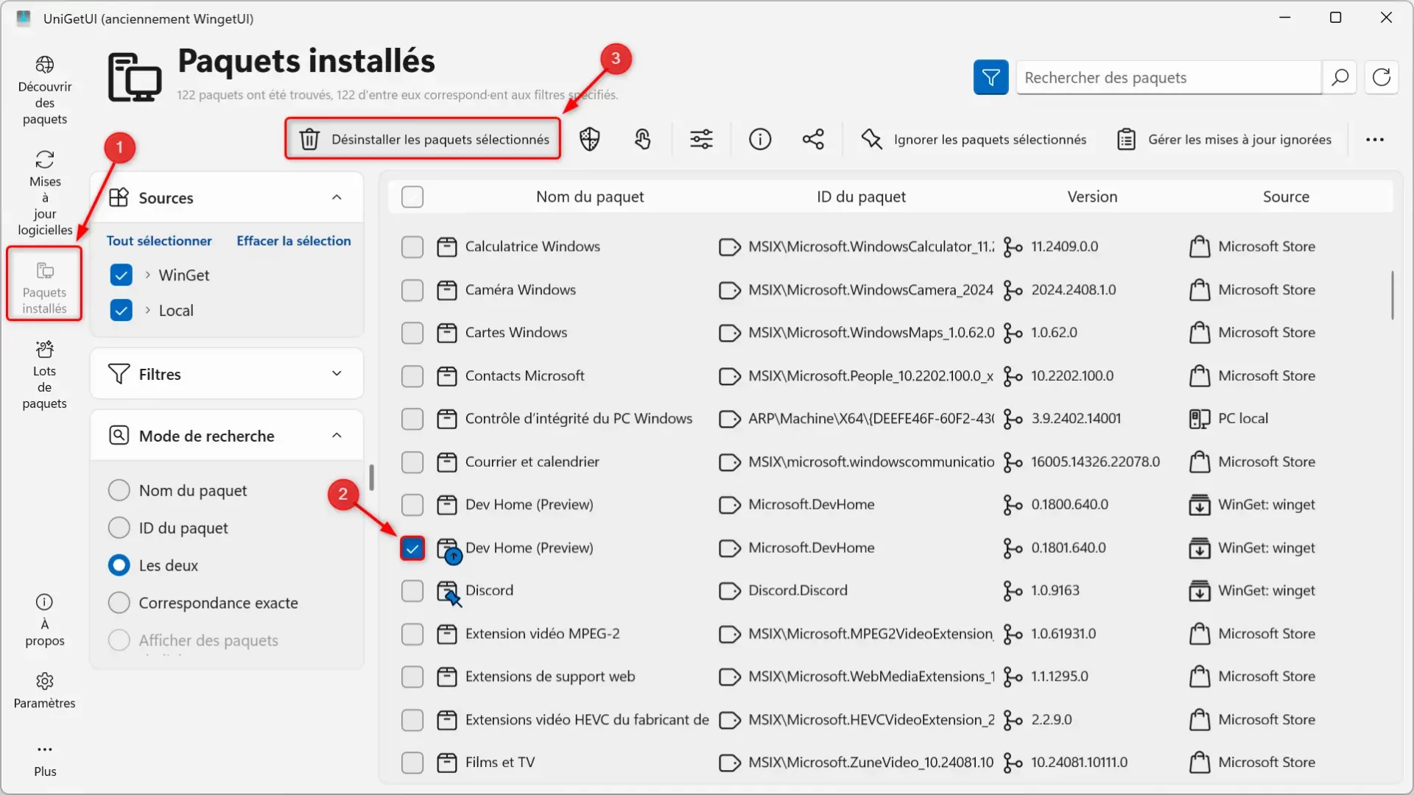
Task: Open installation options sliders icon
Action: point(701,139)
